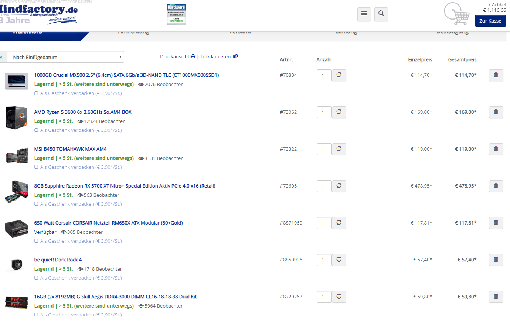
Task: Enable gift wrap for Sapphire Radeon RX 5700
Action: [x=36, y=204]
